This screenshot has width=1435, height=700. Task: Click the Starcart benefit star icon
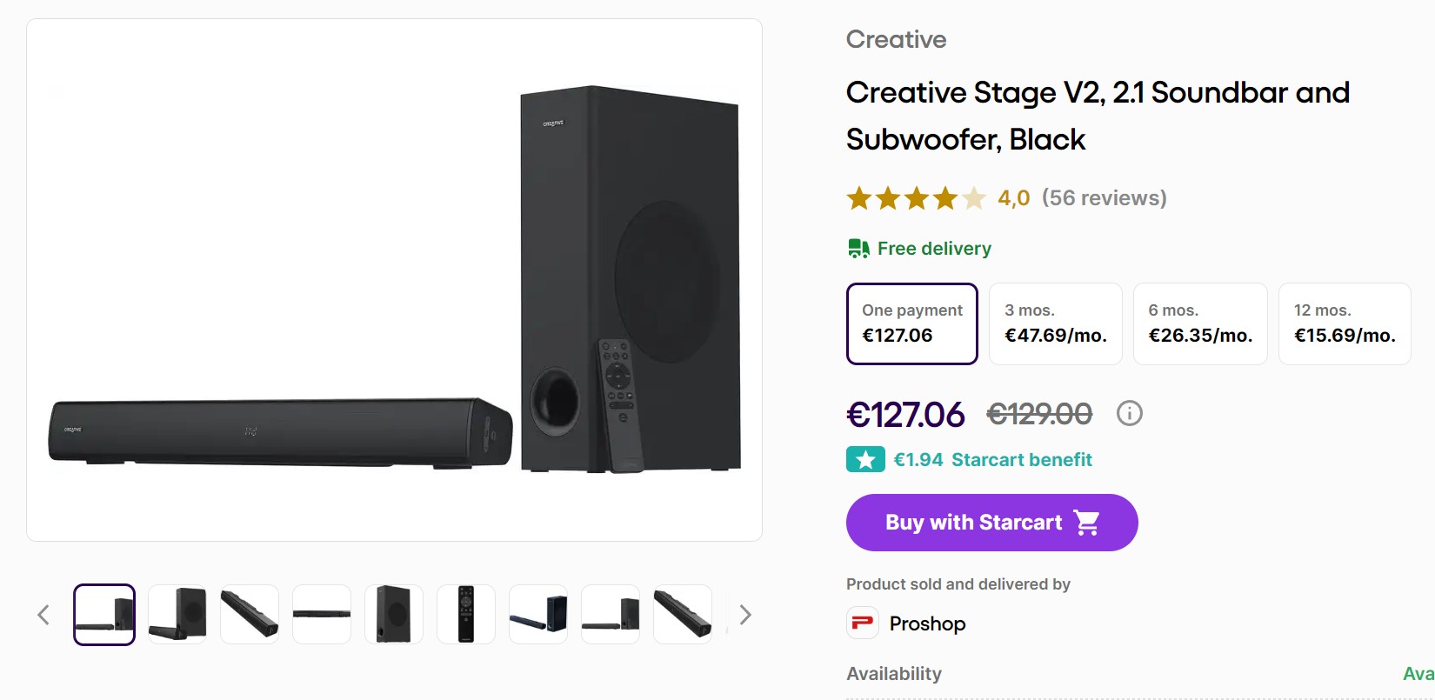click(x=865, y=459)
